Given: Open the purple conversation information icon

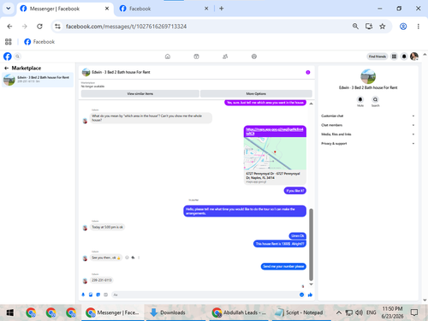Looking at the screenshot, I should point(308,72).
